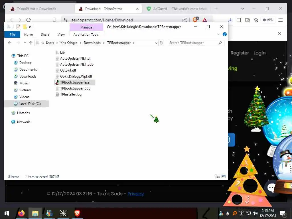Open the Share ribbon tab
This screenshot has height=219, width=292.
coord(45,35)
